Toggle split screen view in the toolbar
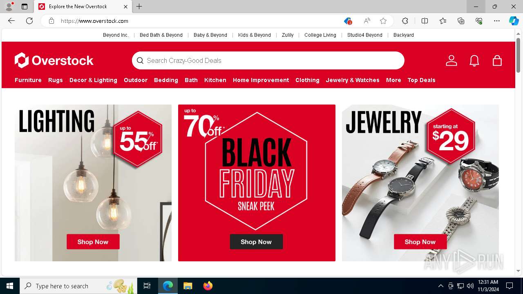This screenshot has height=294, width=523. 425,21
